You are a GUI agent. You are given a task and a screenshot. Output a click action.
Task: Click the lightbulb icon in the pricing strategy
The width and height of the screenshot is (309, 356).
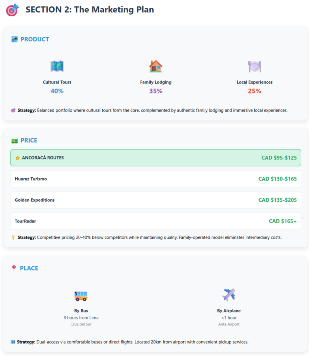14,237
